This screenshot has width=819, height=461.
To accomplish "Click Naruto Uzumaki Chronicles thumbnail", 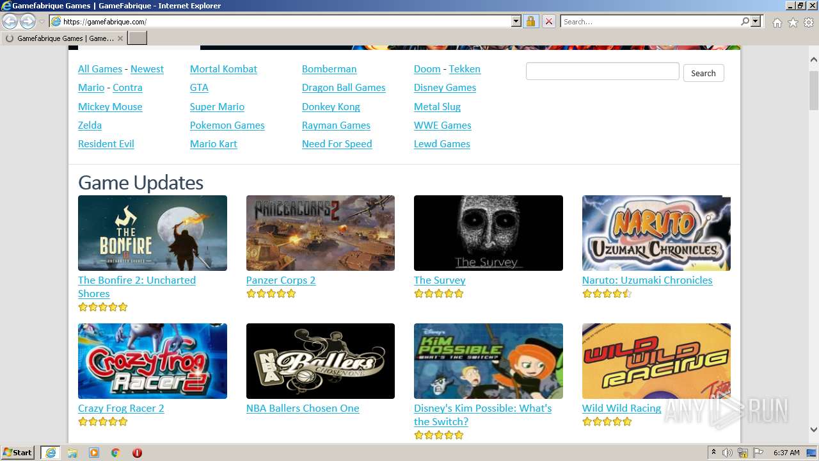I will coord(656,233).
